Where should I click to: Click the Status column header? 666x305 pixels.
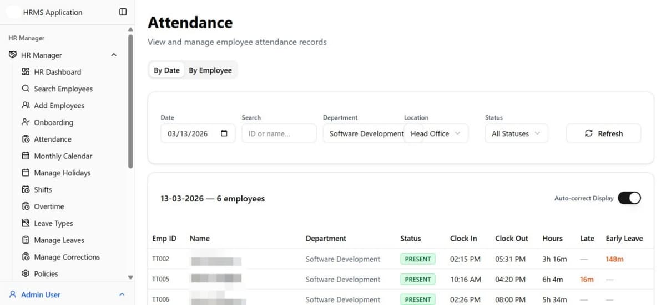pos(411,239)
